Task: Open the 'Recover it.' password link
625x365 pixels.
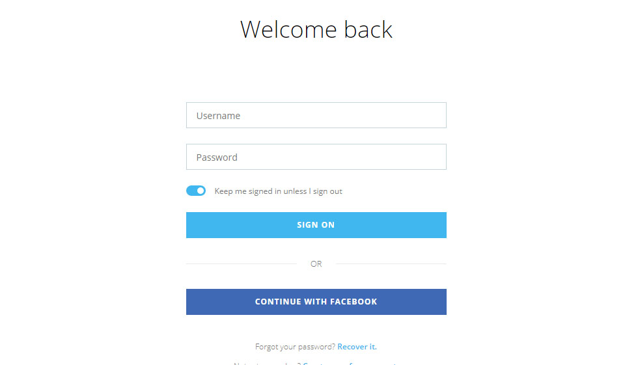Action: 357,347
